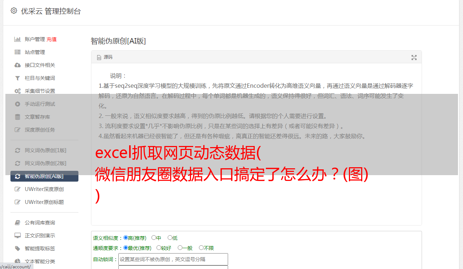
Task: Click the play icon for 手动运行测试
Action: point(17,104)
